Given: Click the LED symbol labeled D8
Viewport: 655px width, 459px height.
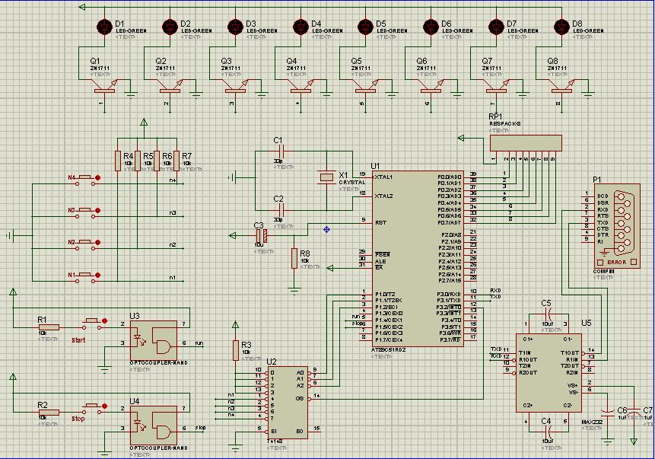Looking at the screenshot, I should pos(561,27).
